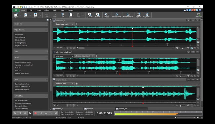
Task: Switch to the Suite ribbon tab
Action: (x=62, y=10)
